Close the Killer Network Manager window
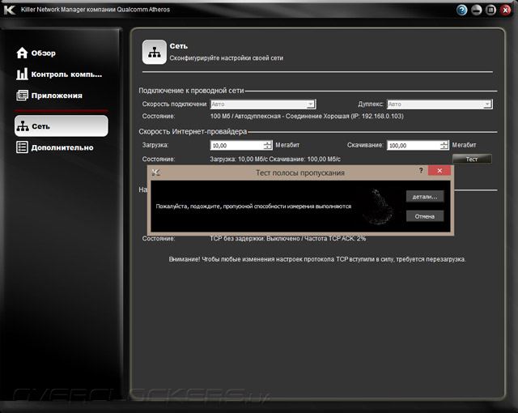518x413 pixels. pyautogui.click(x=505, y=11)
